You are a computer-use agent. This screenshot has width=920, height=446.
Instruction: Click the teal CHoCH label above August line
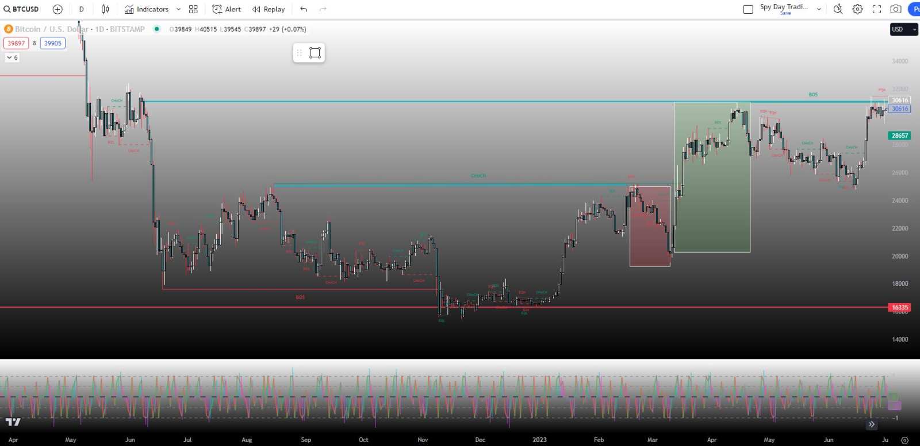(478, 176)
